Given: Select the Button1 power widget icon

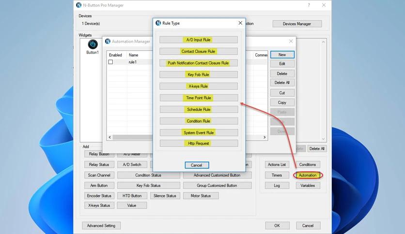Looking at the screenshot, I should pyautogui.click(x=93, y=44).
